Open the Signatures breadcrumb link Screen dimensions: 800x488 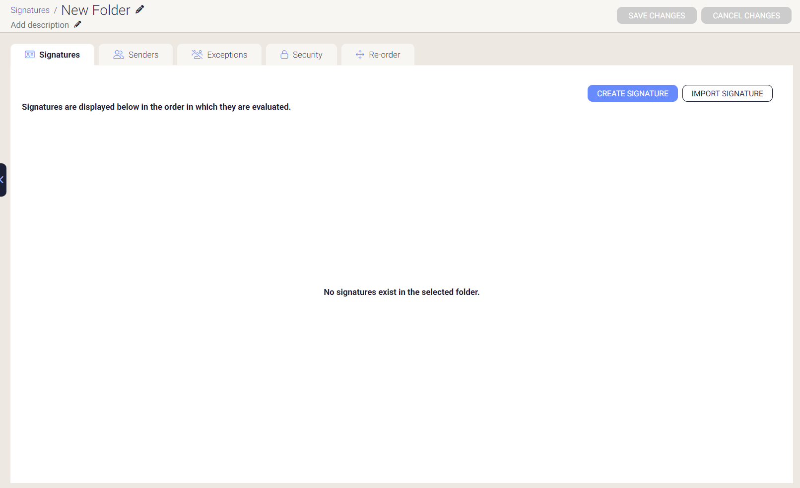pyautogui.click(x=30, y=10)
